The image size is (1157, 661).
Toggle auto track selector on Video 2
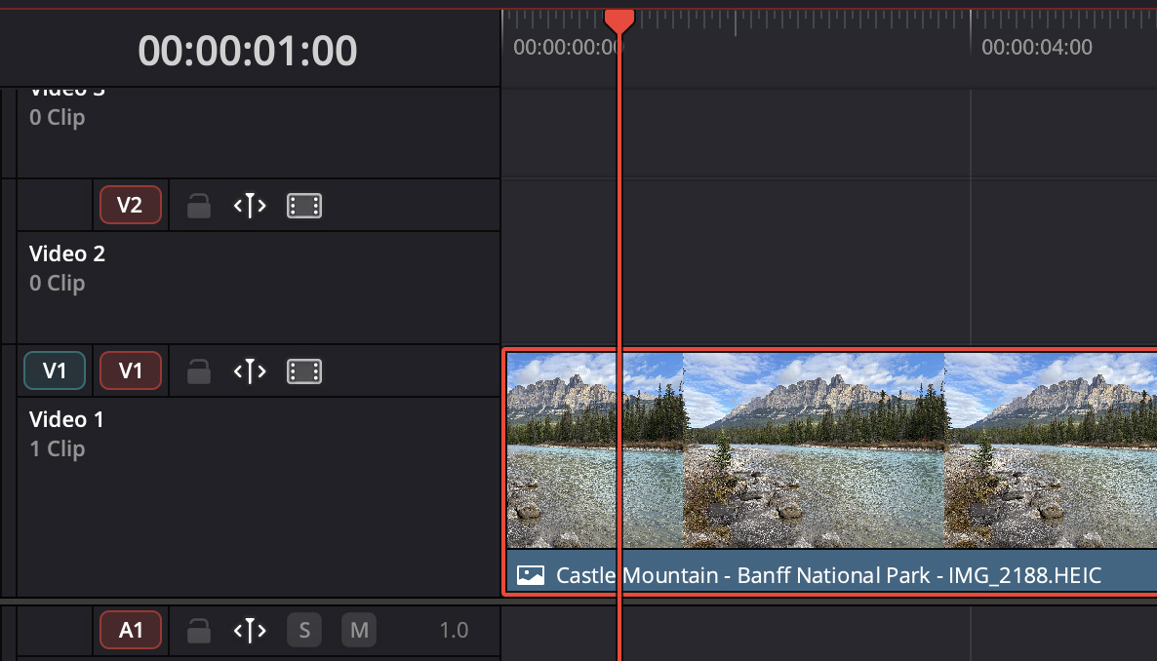250,206
